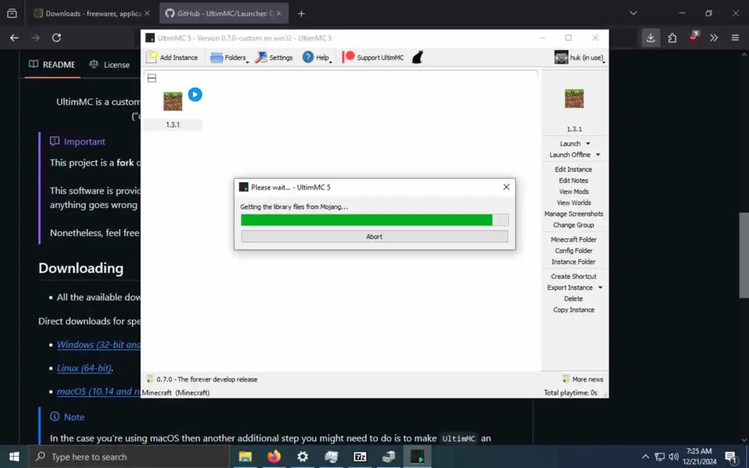Close the Downloads freewares tab
This screenshot has width=749, height=468.
click(x=147, y=13)
